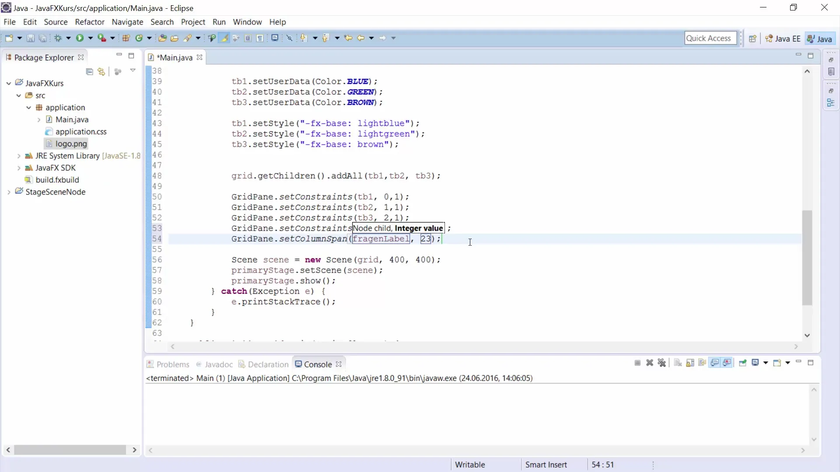The height and width of the screenshot is (472, 840).
Task: Open the Project menu
Action: coord(193,22)
